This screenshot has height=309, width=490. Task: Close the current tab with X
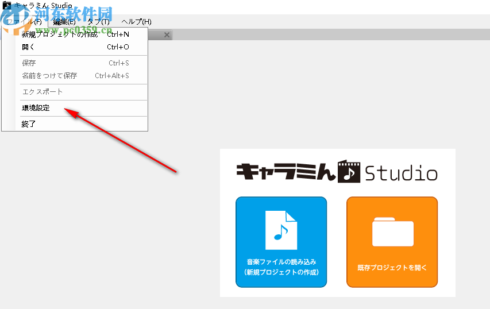(x=167, y=35)
